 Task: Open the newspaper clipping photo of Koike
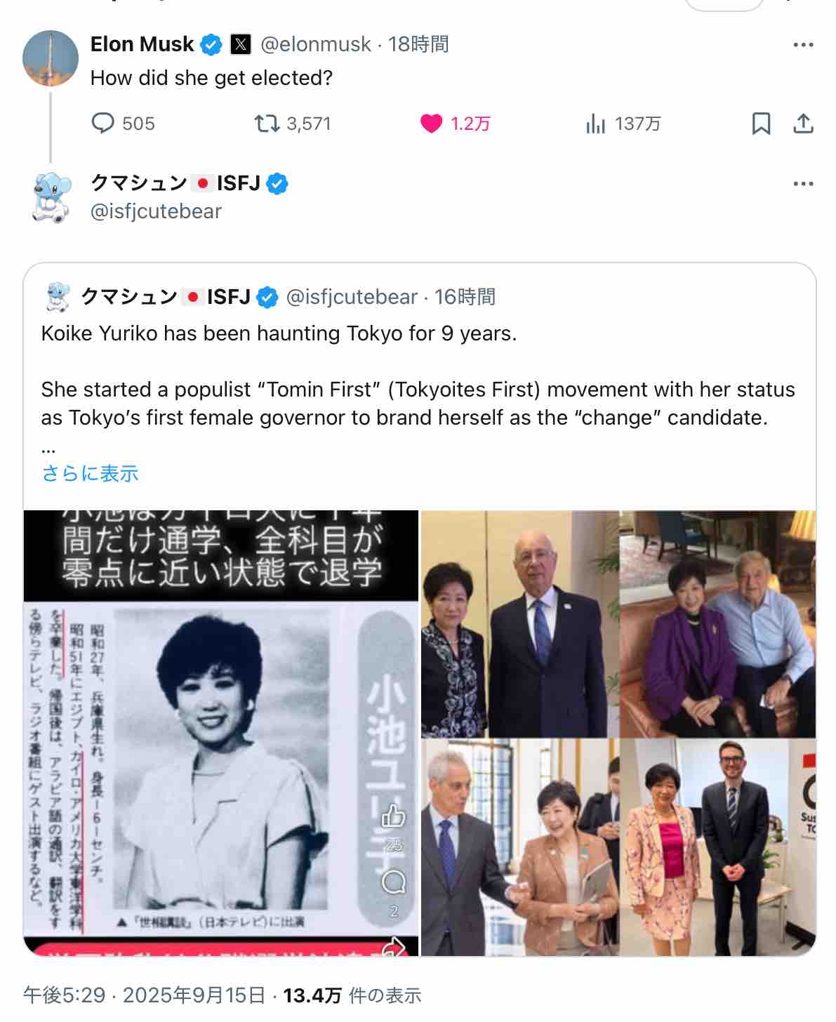[221, 733]
